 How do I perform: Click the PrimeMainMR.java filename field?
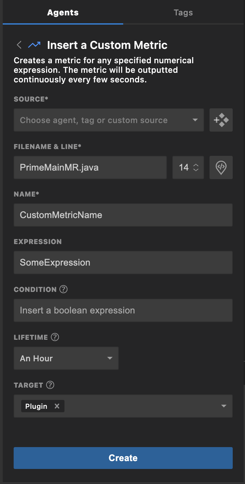coord(90,167)
